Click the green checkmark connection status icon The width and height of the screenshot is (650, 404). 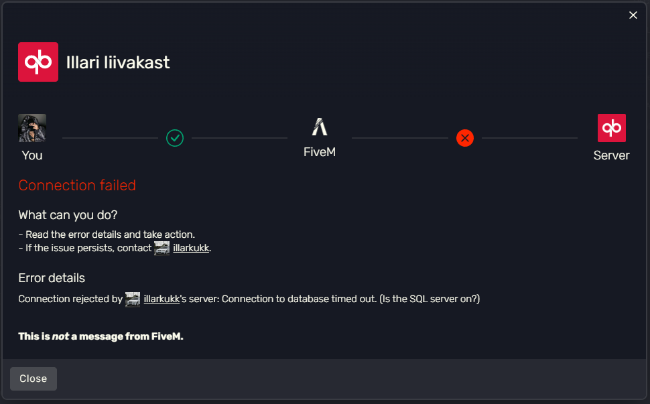175,138
